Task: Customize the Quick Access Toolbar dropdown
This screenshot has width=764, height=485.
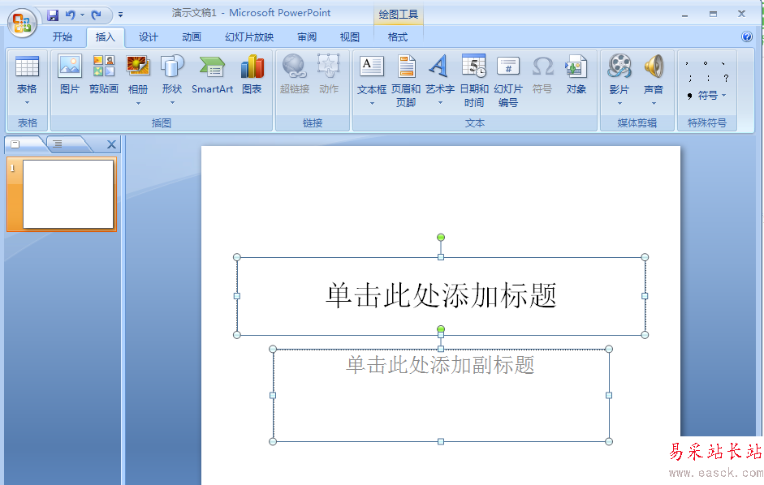Action: coord(120,15)
